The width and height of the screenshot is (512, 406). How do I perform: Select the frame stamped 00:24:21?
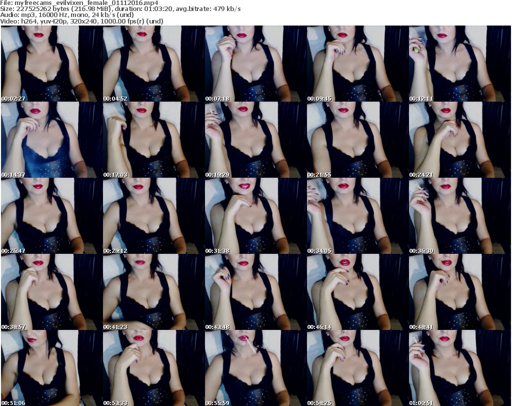tap(460, 140)
